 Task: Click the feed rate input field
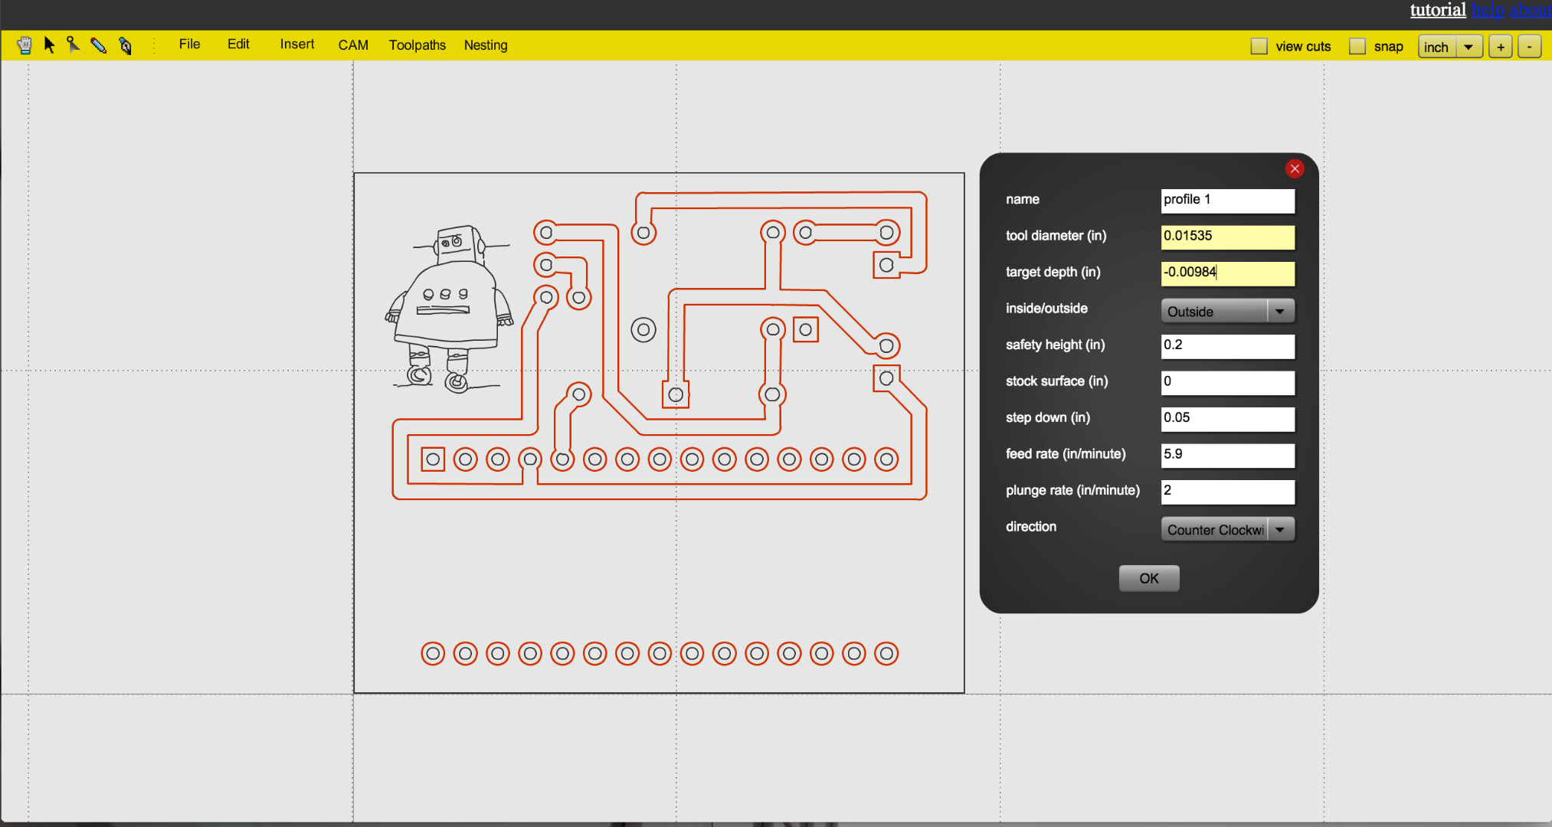click(1227, 454)
